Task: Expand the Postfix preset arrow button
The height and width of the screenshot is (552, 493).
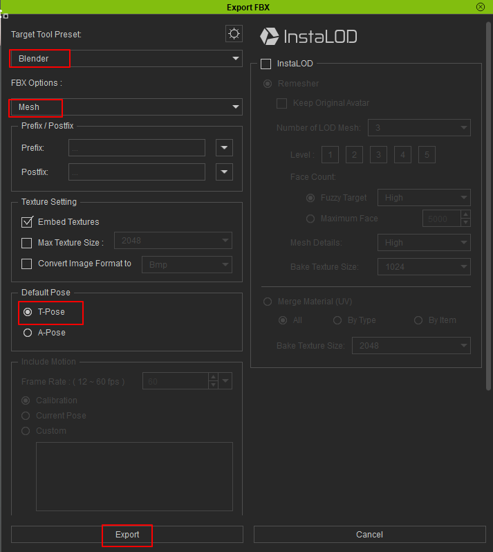Action: tap(224, 172)
